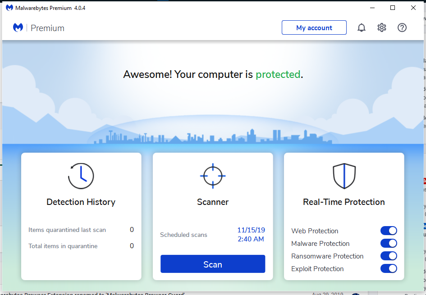Click Total items in quarantine label
The width and height of the screenshot is (426, 295).
point(63,246)
